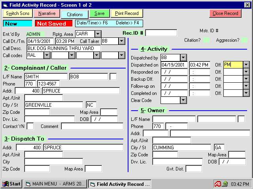Click the Responded on date field

[174, 72]
